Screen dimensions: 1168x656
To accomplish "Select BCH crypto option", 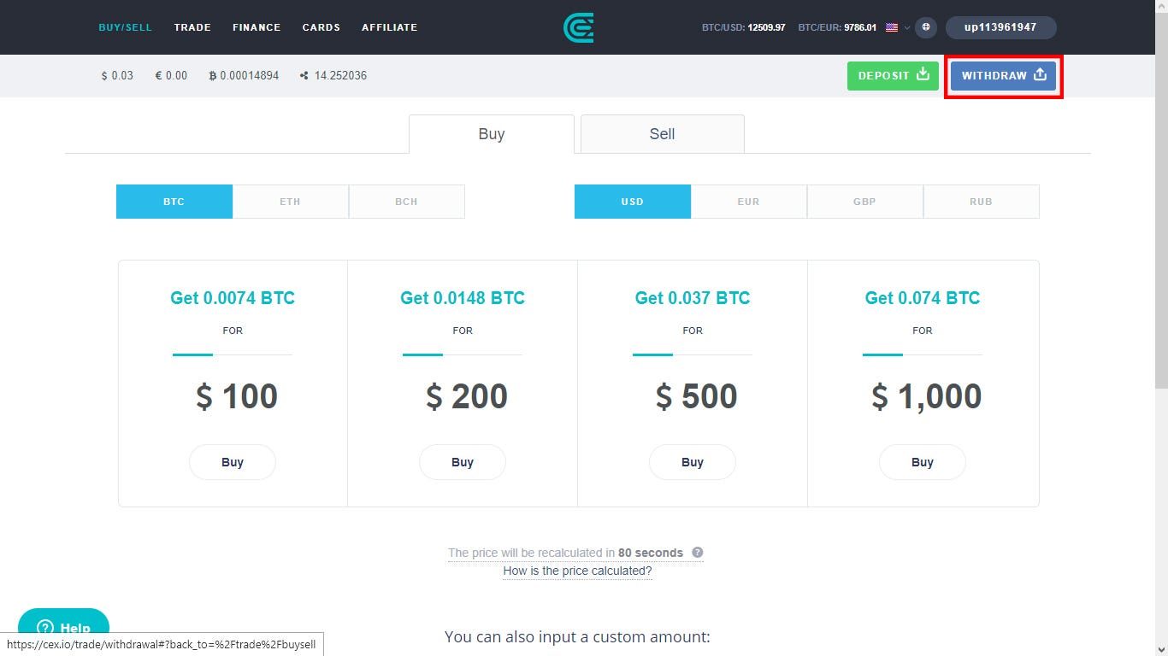I will (x=406, y=202).
